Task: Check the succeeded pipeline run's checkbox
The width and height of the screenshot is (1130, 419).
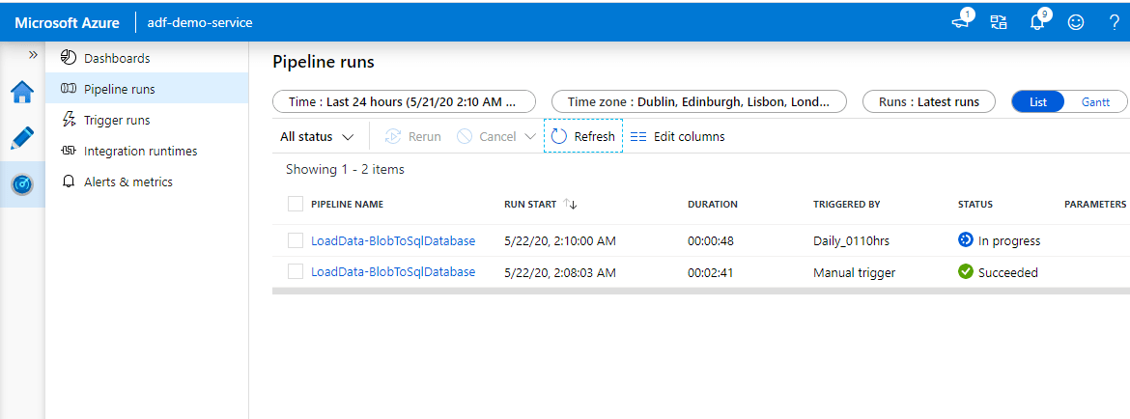Action: 296,272
